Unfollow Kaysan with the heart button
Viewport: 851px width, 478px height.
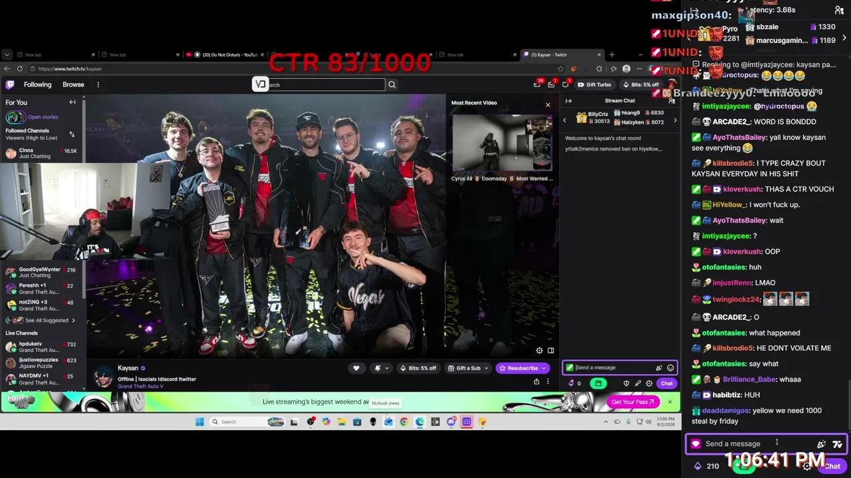tap(356, 368)
